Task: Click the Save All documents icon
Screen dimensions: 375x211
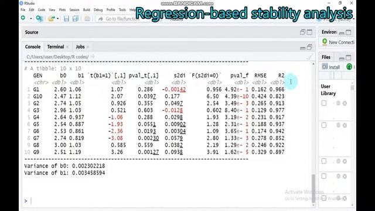Action: [x=76, y=18]
